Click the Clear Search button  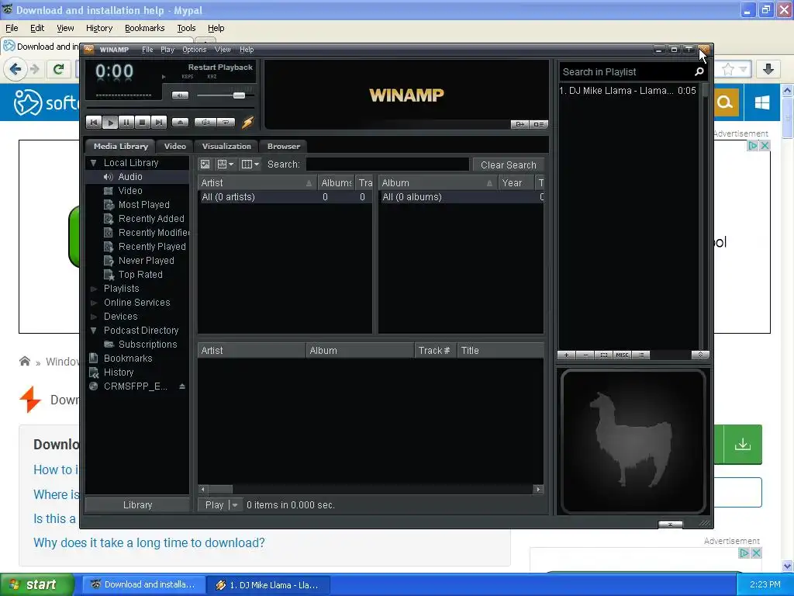tap(509, 165)
